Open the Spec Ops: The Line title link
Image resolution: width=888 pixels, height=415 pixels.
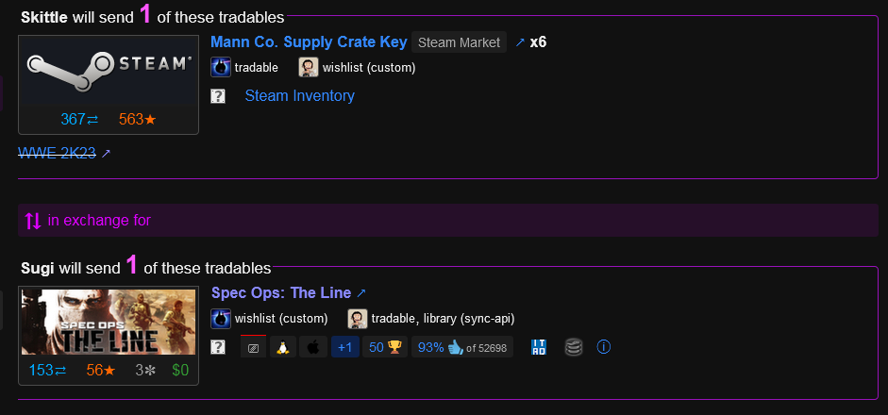pyautogui.click(x=281, y=292)
